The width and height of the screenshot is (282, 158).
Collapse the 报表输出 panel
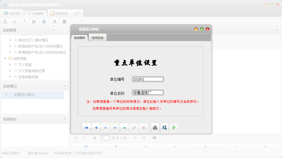(x=64, y=119)
